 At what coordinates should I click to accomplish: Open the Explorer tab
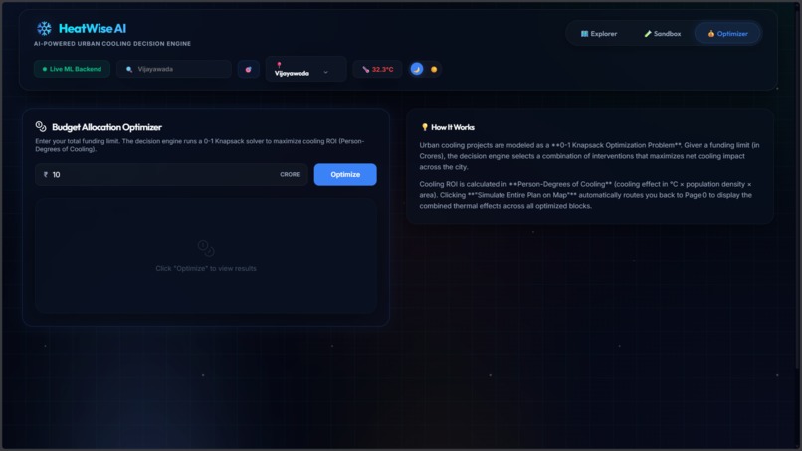click(598, 33)
